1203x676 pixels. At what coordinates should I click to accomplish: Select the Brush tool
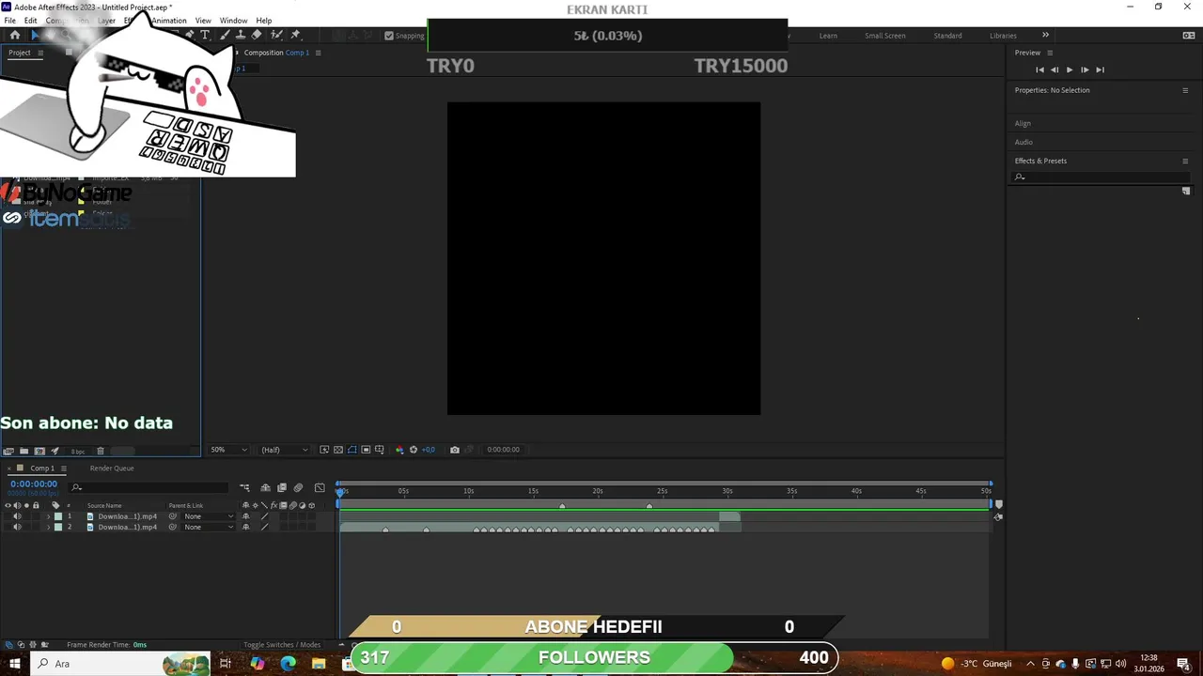tap(225, 35)
